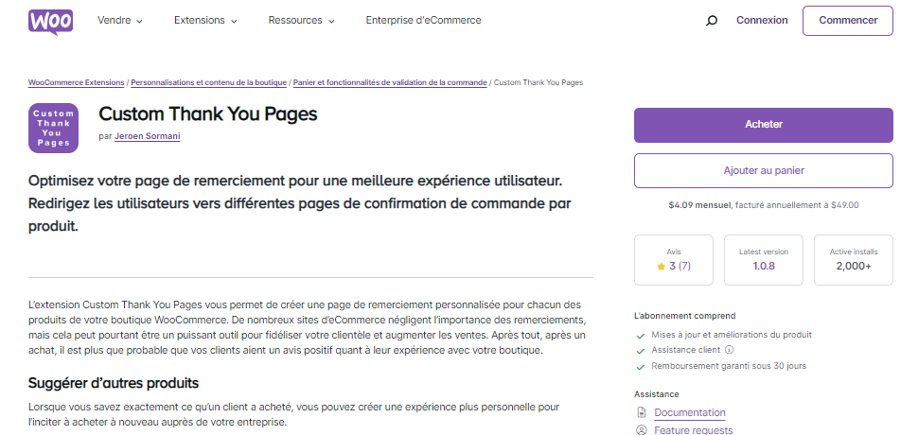The image size is (918, 435).
Task: Open the search magnifier icon
Action: point(712,21)
